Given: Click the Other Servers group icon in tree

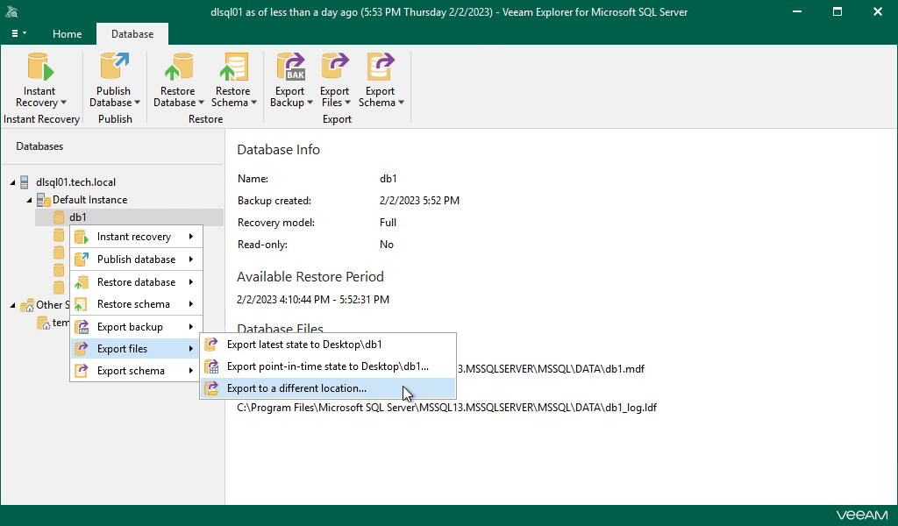Looking at the screenshot, I should [27, 305].
